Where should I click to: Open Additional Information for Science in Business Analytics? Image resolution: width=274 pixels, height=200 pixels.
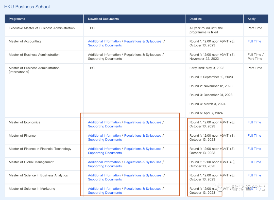pos(104,175)
